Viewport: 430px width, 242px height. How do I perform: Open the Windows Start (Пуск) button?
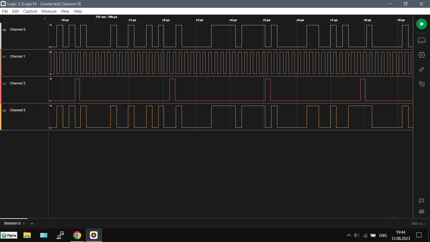click(9, 235)
